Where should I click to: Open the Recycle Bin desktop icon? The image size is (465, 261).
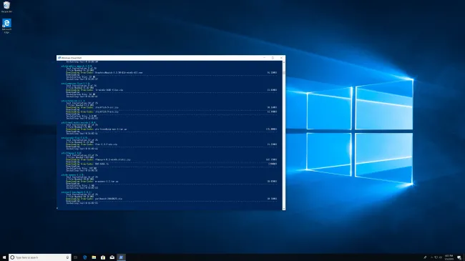[6, 7]
